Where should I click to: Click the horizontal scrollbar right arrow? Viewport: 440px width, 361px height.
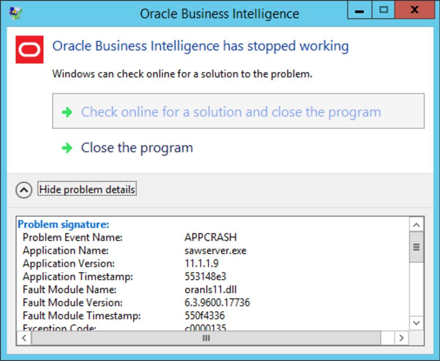401,338
